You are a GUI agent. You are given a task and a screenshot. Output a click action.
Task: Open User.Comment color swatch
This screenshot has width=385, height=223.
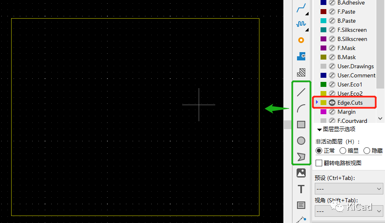323,75
